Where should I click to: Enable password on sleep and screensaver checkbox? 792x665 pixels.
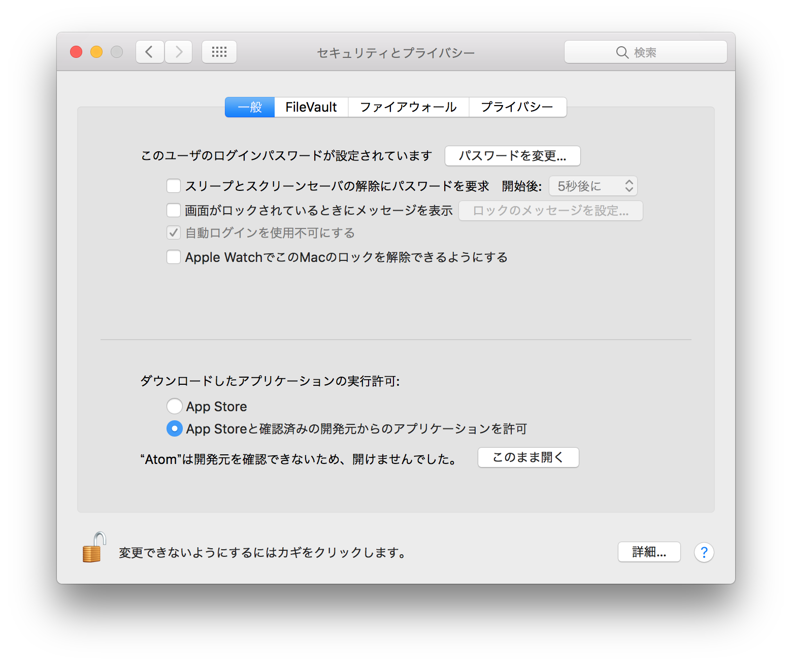coord(174,186)
